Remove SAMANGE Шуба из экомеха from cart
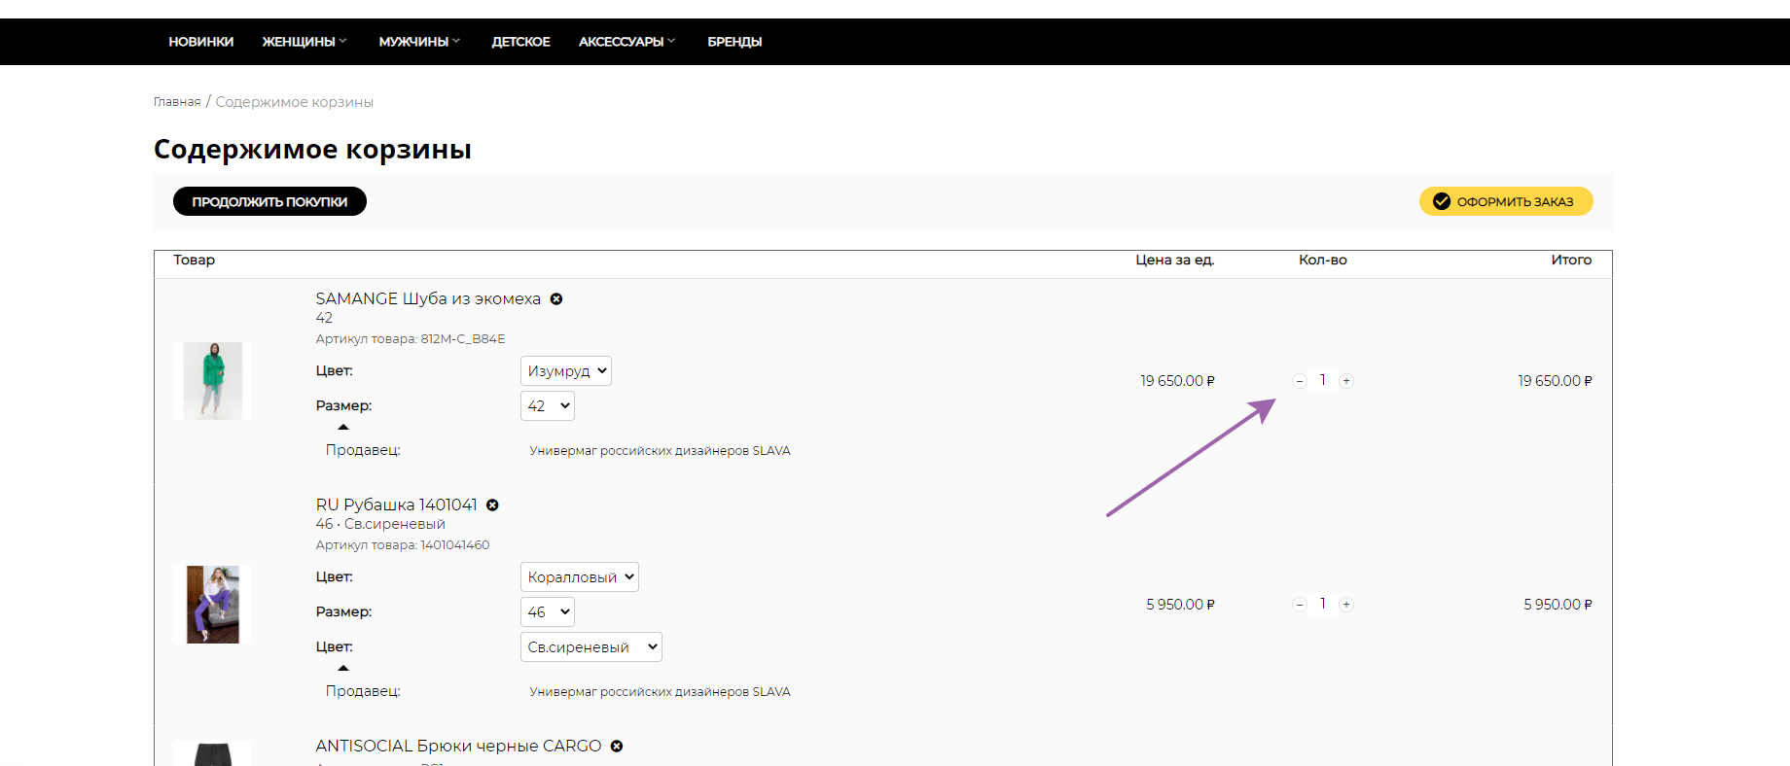The image size is (1790, 766). [x=556, y=299]
